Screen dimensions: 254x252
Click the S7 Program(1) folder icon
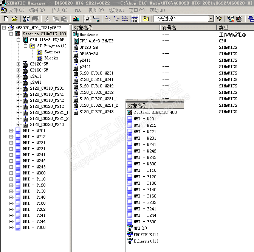(x=32, y=46)
